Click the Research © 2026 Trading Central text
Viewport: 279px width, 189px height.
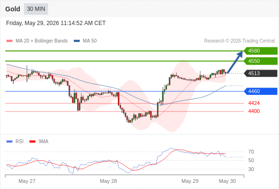pyautogui.click(x=239, y=41)
